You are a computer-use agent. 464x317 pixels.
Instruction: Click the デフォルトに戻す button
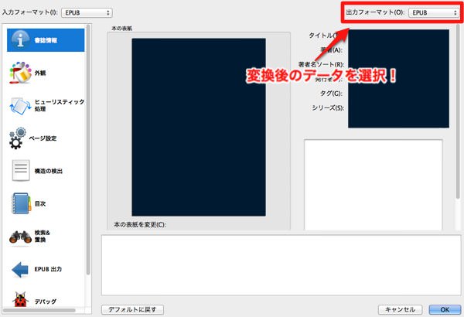coord(132,309)
